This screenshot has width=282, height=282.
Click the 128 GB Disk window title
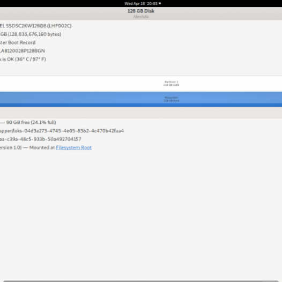[141, 11]
